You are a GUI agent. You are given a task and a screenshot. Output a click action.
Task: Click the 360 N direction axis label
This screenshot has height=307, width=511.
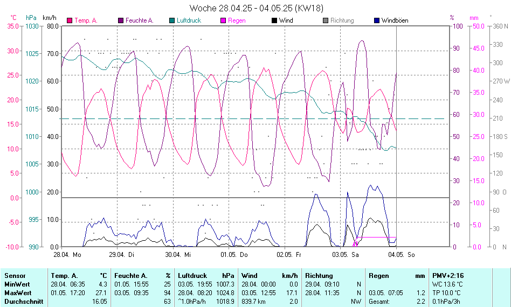point(500,26)
